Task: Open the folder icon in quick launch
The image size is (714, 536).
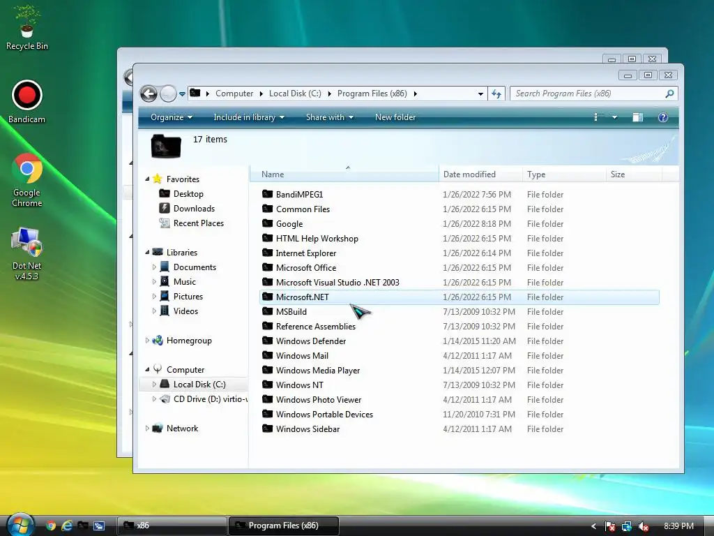Action: 83,526
